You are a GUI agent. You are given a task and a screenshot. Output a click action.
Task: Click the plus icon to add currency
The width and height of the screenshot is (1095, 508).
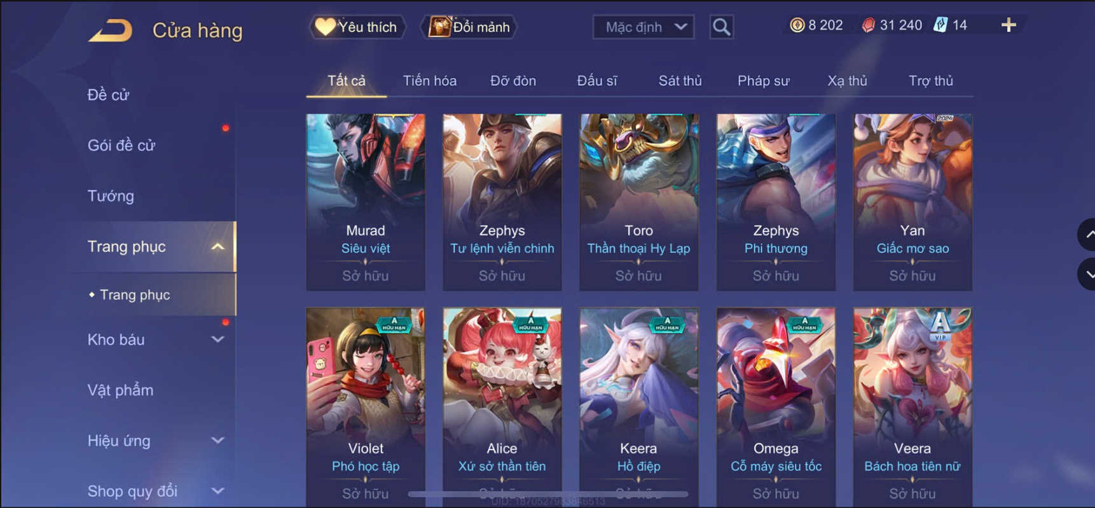click(1009, 25)
